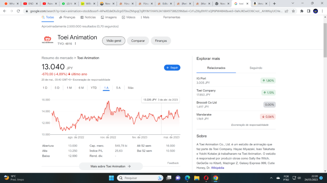327x183 pixels.
Task: Select the YTD chart range
Action: (94, 88)
